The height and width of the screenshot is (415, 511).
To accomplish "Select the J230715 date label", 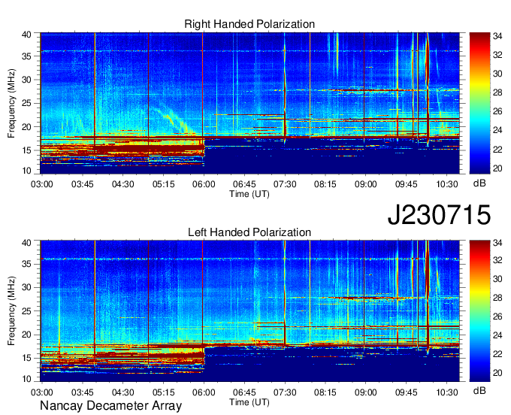I will (x=439, y=214).
